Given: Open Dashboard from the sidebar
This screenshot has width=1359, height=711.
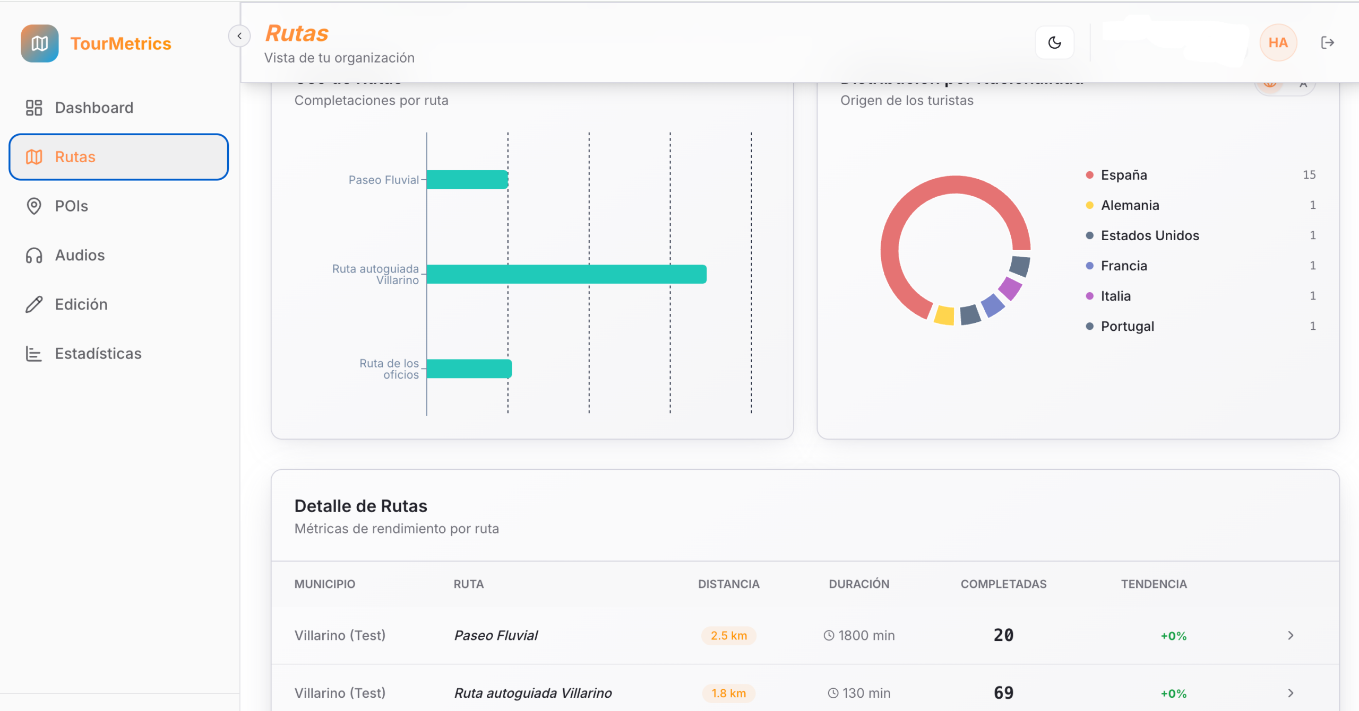Looking at the screenshot, I should point(119,108).
